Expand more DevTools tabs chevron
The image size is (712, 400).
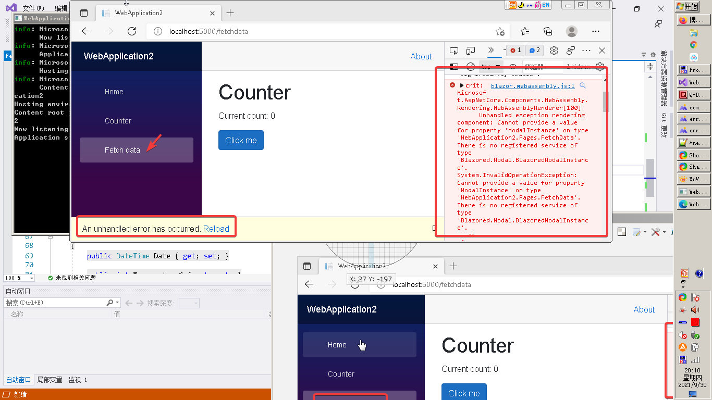click(x=491, y=50)
